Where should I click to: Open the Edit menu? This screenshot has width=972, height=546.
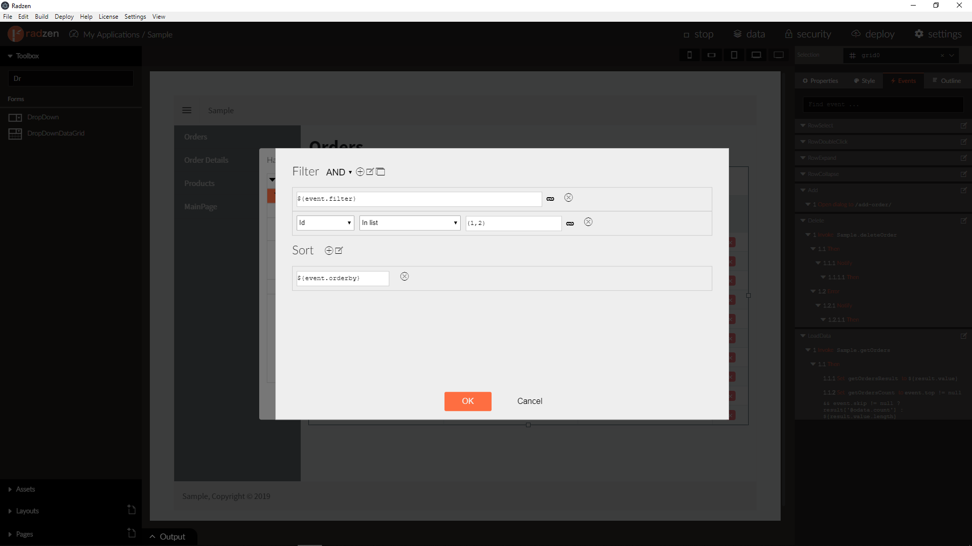(x=23, y=17)
